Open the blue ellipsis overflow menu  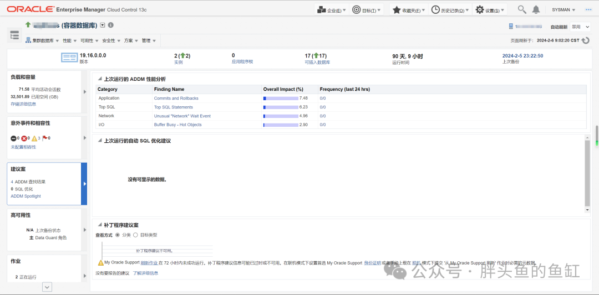(588, 9)
